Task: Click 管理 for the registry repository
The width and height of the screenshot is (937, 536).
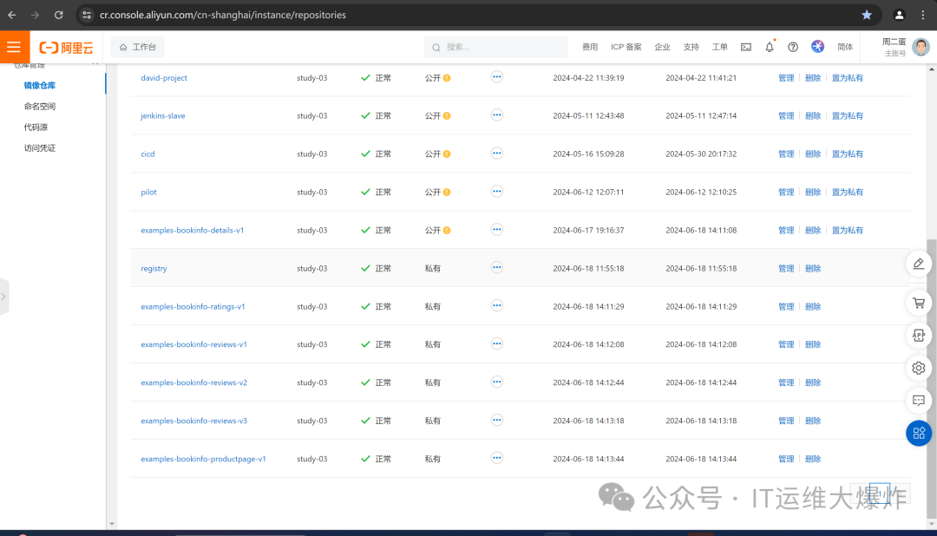Action: pyautogui.click(x=786, y=268)
